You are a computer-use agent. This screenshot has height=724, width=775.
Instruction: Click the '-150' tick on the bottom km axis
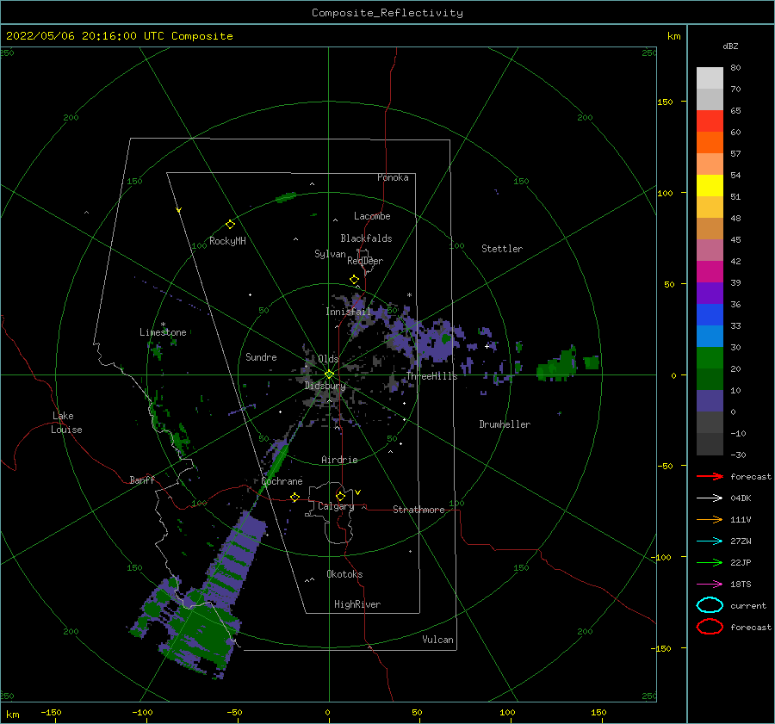pos(51,712)
